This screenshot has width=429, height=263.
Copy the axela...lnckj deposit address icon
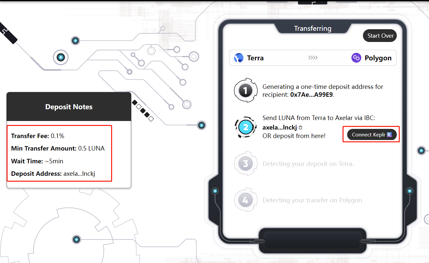[x=300, y=127]
